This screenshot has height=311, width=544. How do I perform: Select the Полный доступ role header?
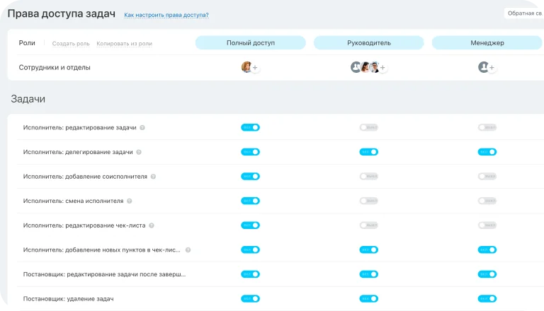[x=250, y=43]
